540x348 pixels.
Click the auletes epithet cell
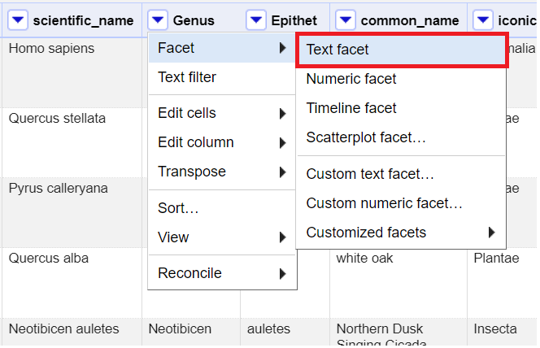(x=285, y=332)
